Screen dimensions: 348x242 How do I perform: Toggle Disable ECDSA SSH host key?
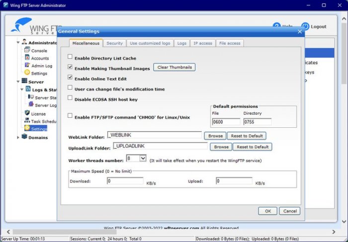[70, 98]
